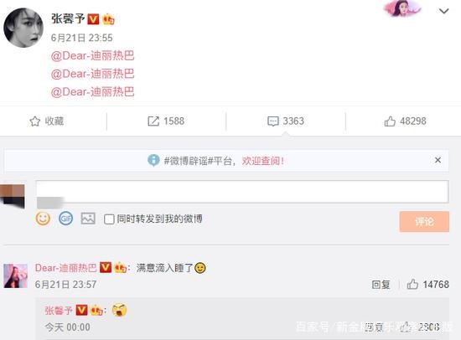The image size is (461, 340).
Task: Like the post with 48298 thumbs-up
Action: pyautogui.click(x=390, y=121)
